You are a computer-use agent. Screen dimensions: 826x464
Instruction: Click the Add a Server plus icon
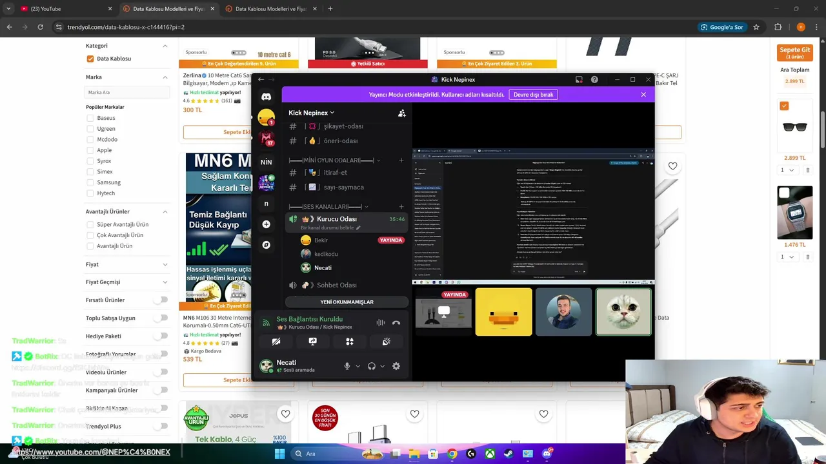click(x=266, y=224)
